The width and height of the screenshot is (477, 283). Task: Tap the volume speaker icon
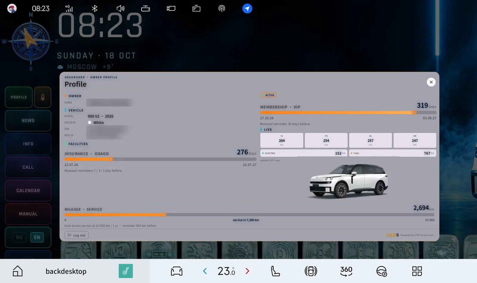(120, 8)
